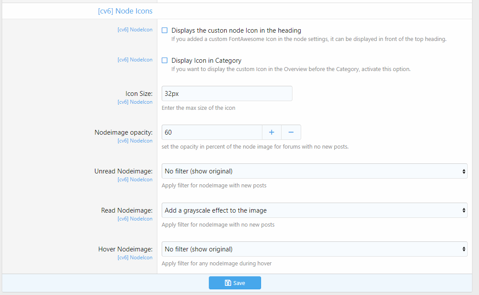The width and height of the screenshot is (479, 295).
Task: Click the [cv6] NodeIcon link beside Hover Nodeimage
Action: click(x=135, y=257)
